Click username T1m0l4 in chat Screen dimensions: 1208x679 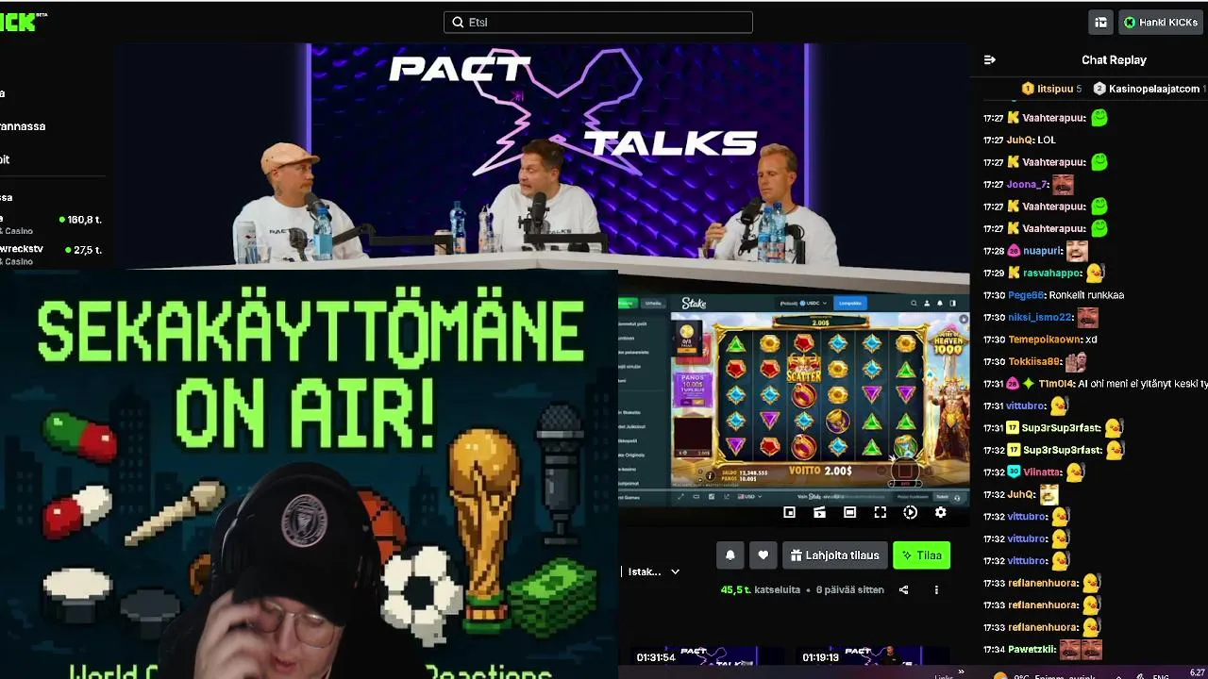1057,384
